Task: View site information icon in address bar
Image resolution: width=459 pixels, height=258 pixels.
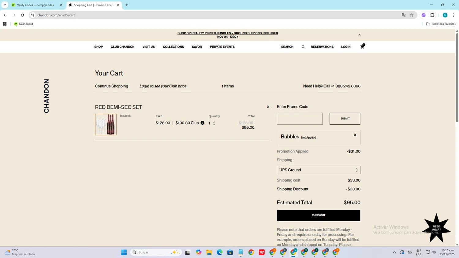Action: (x=33, y=15)
